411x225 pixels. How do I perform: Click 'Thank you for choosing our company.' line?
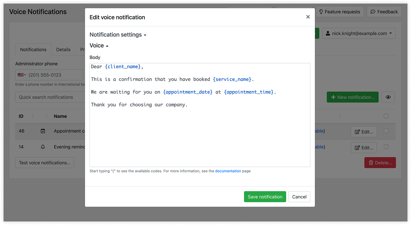coord(139,105)
